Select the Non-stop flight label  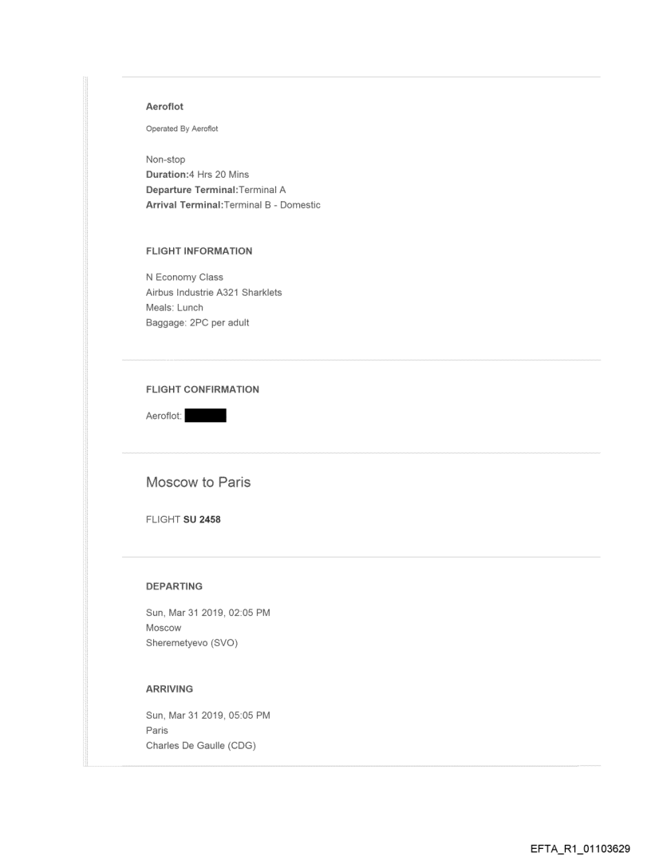click(165, 160)
